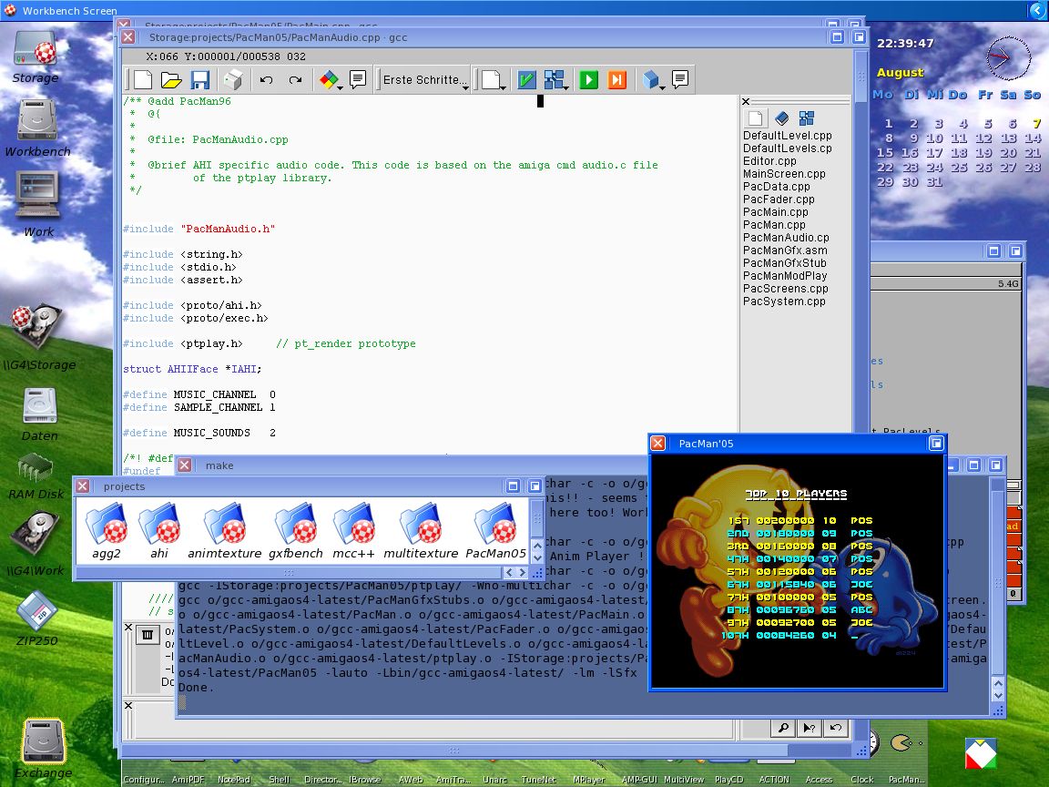
Task: Select PacManGfx.asm in the file list
Action: click(785, 250)
